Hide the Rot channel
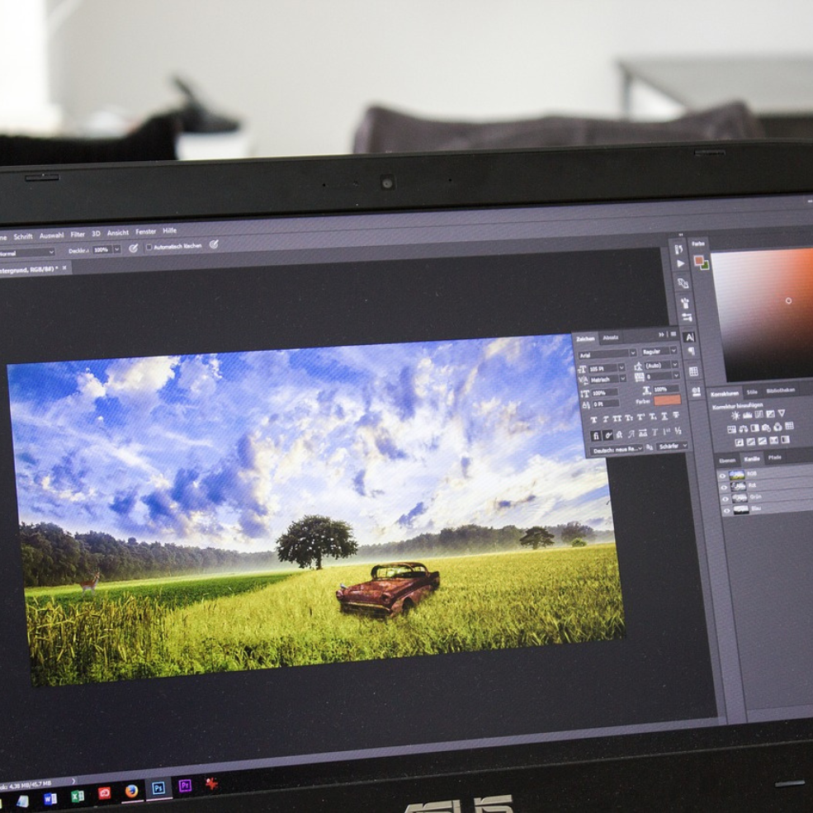Image resolution: width=813 pixels, height=813 pixels. [724, 487]
